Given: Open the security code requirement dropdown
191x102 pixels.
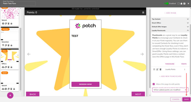Looking at the screenshot, I should (170, 90).
